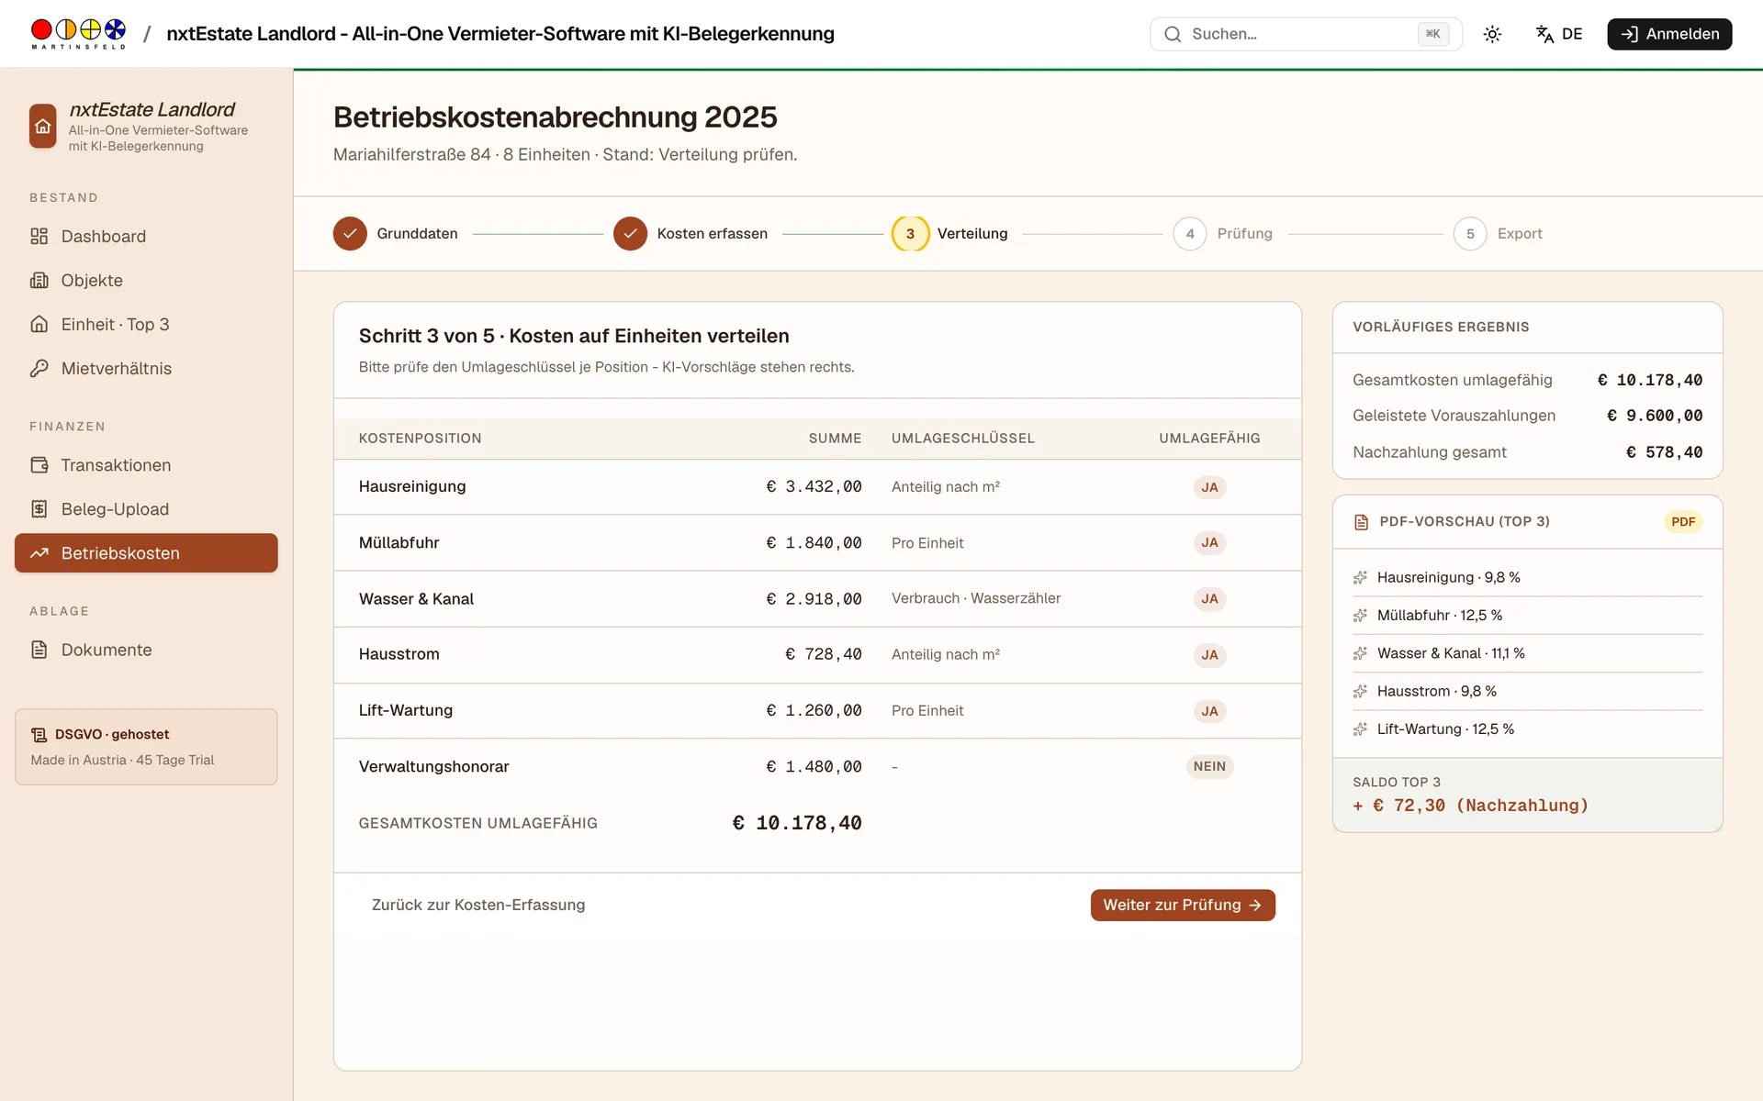Click JA badge for Hausstrom
This screenshot has height=1101, width=1763.
[1209, 655]
